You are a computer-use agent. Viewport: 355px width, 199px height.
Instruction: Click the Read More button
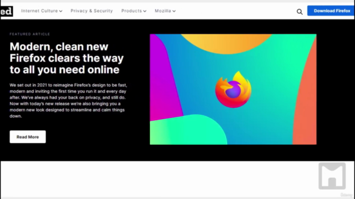coord(28,137)
